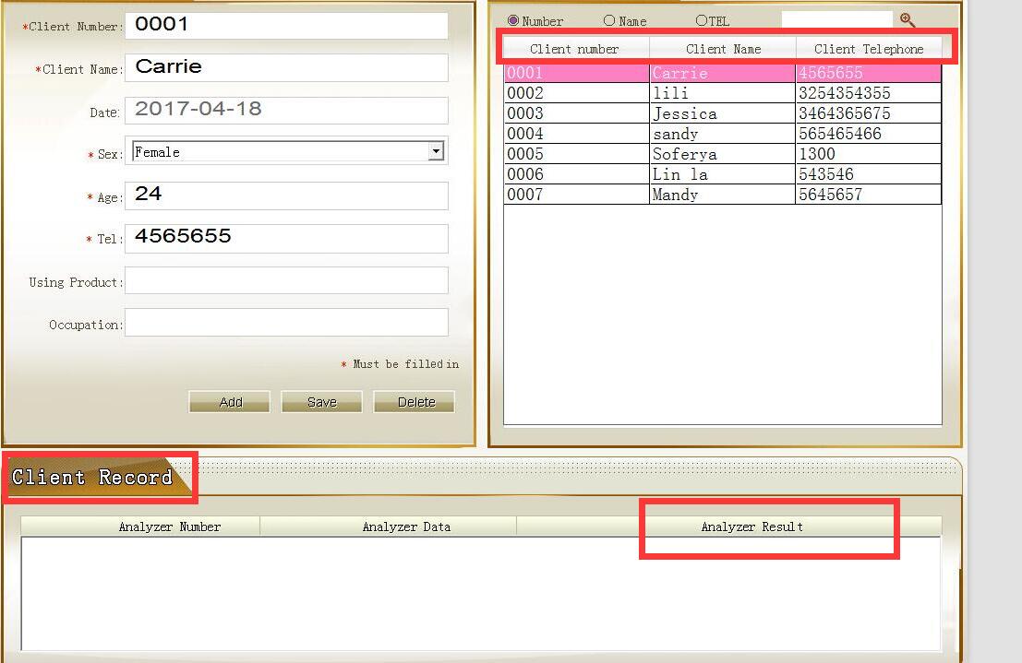1022x663 pixels.
Task: Click the search text box beside TEL
Action: pos(836,19)
